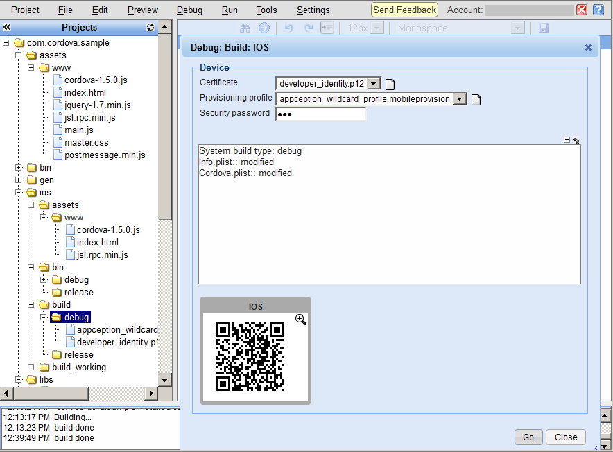Viewport: 613px width, 452px height.
Task: Open the help question mark icon
Action: coord(598,10)
